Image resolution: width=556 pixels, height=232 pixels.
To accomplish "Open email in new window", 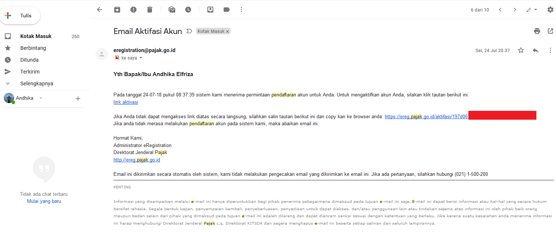I will pos(550,31).
